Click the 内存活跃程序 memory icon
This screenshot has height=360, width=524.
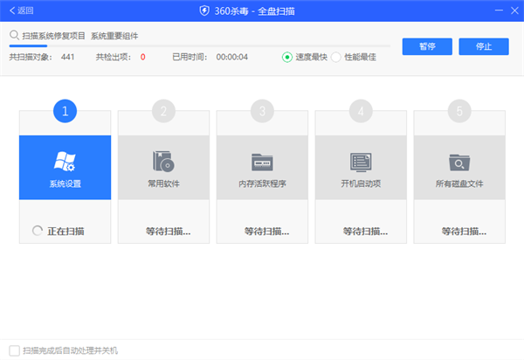(262, 161)
